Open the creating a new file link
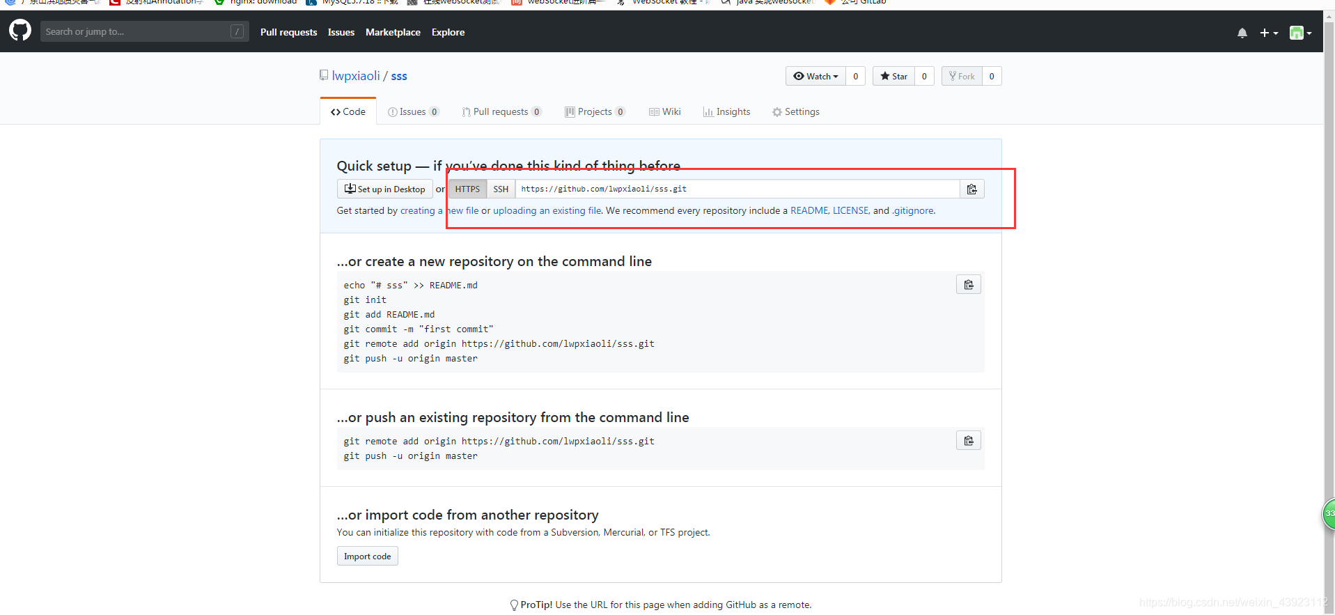 click(439, 210)
